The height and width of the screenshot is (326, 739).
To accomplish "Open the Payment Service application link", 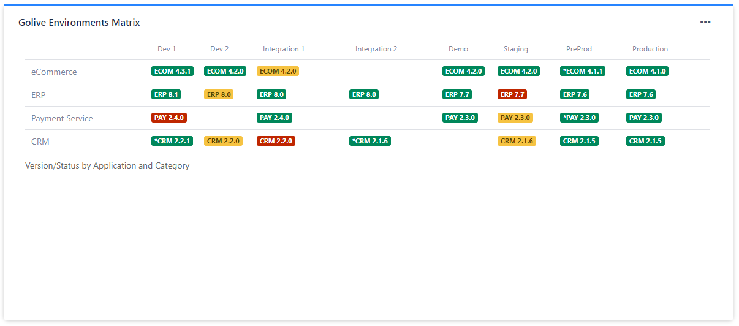I will coord(62,118).
